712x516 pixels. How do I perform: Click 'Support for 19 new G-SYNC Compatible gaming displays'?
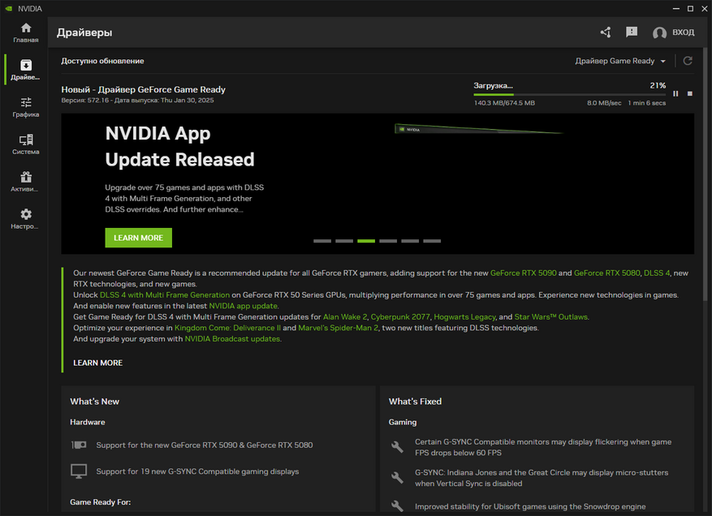(x=197, y=471)
